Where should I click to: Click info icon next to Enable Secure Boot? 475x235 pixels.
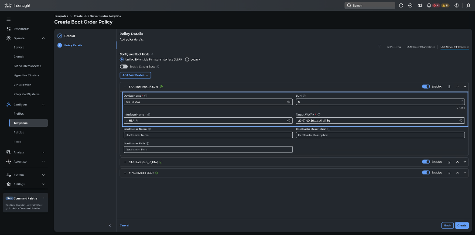coord(158,67)
